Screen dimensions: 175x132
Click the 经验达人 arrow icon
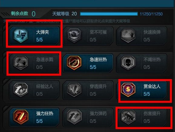click(21, 89)
